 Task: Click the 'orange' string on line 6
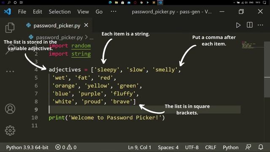click(65, 86)
